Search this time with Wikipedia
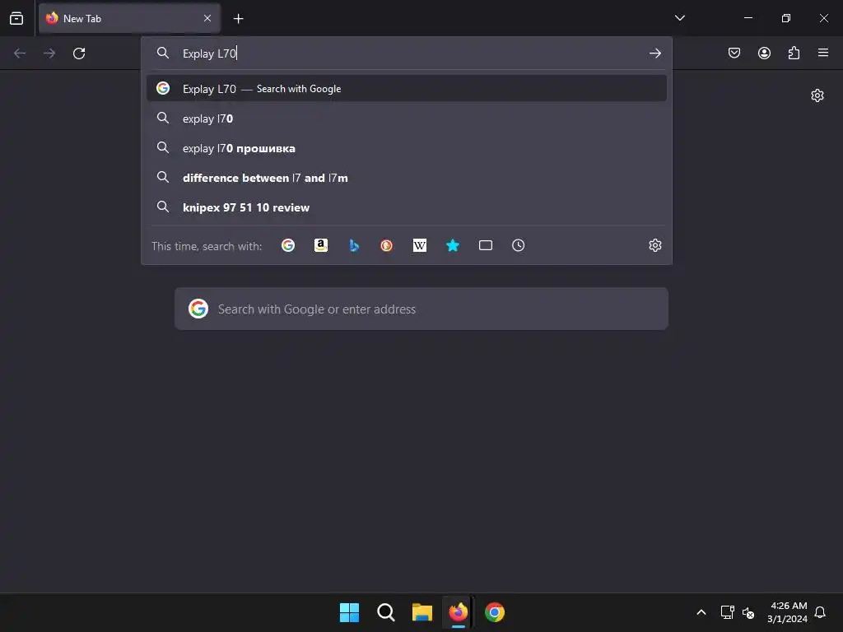The width and height of the screenshot is (843, 632). pyautogui.click(x=419, y=245)
